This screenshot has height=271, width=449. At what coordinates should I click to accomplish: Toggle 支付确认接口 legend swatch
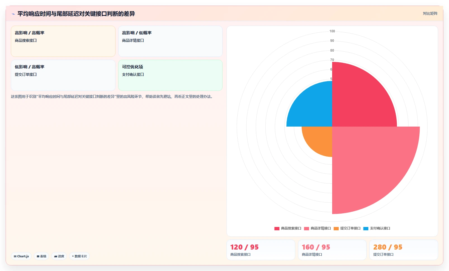click(366, 228)
